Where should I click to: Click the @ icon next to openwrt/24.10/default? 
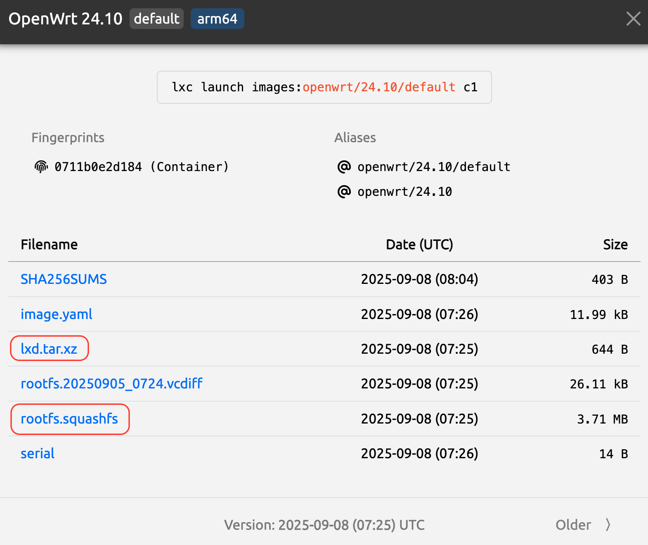[344, 167]
